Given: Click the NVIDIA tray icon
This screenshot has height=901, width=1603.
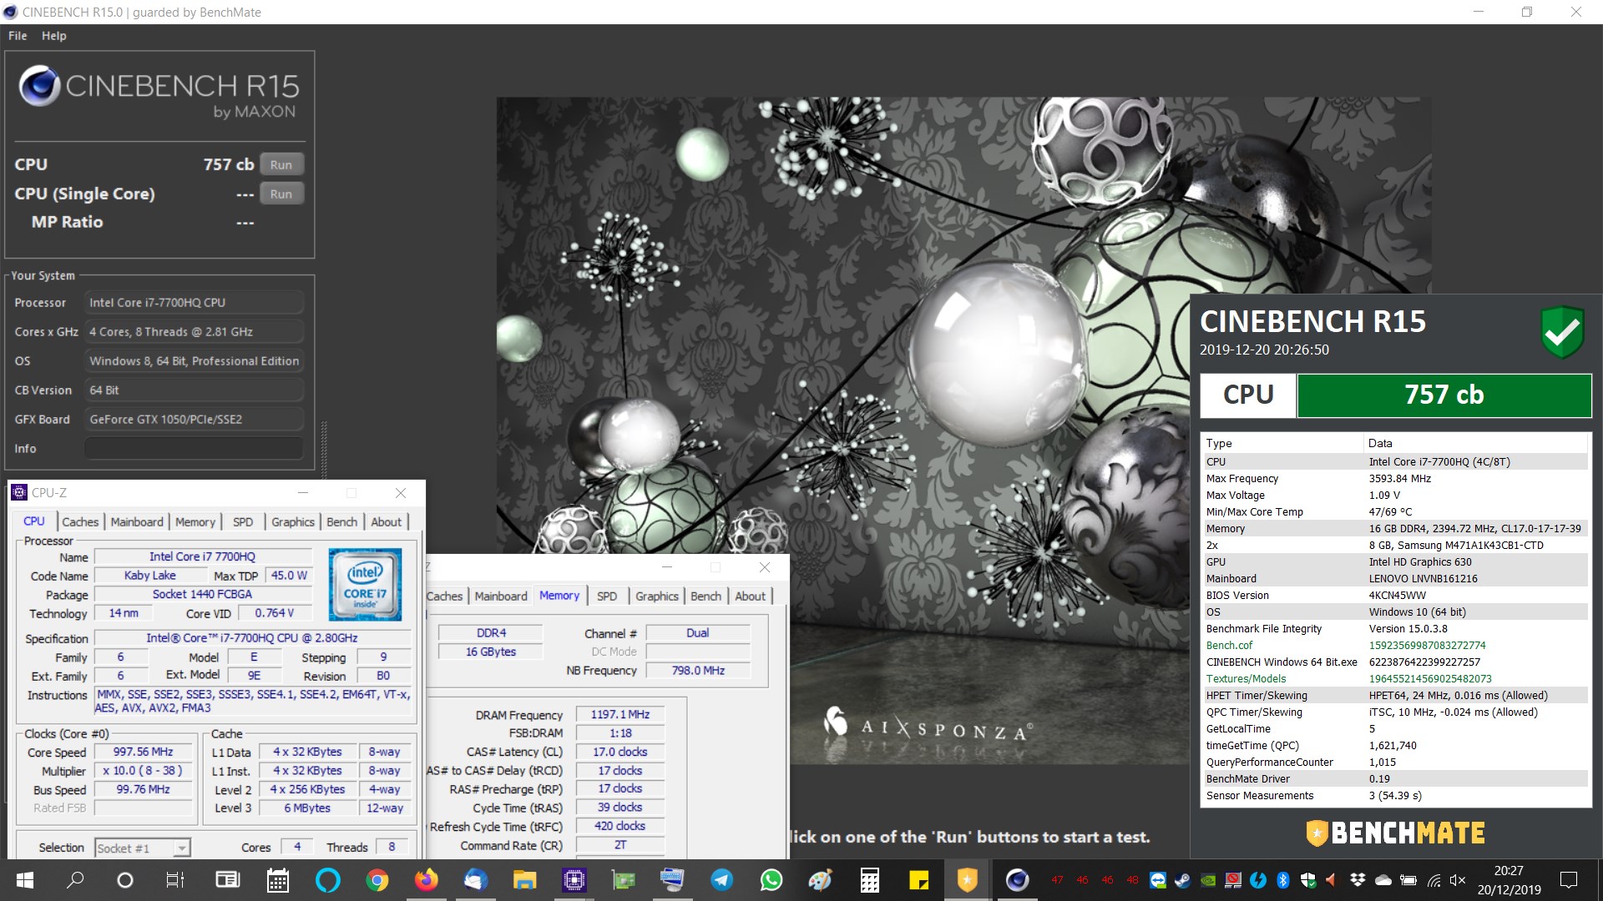Looking at the screenshot, I should pos(1208,880).
